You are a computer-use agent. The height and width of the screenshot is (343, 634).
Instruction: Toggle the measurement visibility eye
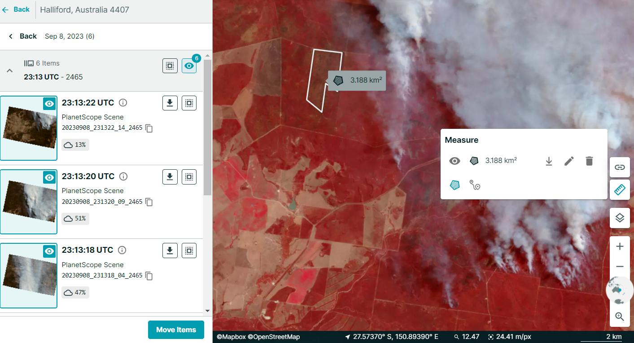click(x=455, y=161)
